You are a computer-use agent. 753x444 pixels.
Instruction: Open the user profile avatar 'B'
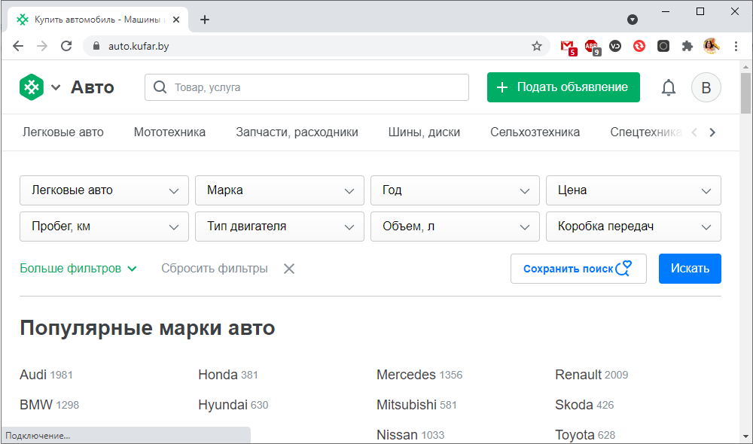pyautogui.click(x=706, y=87)
